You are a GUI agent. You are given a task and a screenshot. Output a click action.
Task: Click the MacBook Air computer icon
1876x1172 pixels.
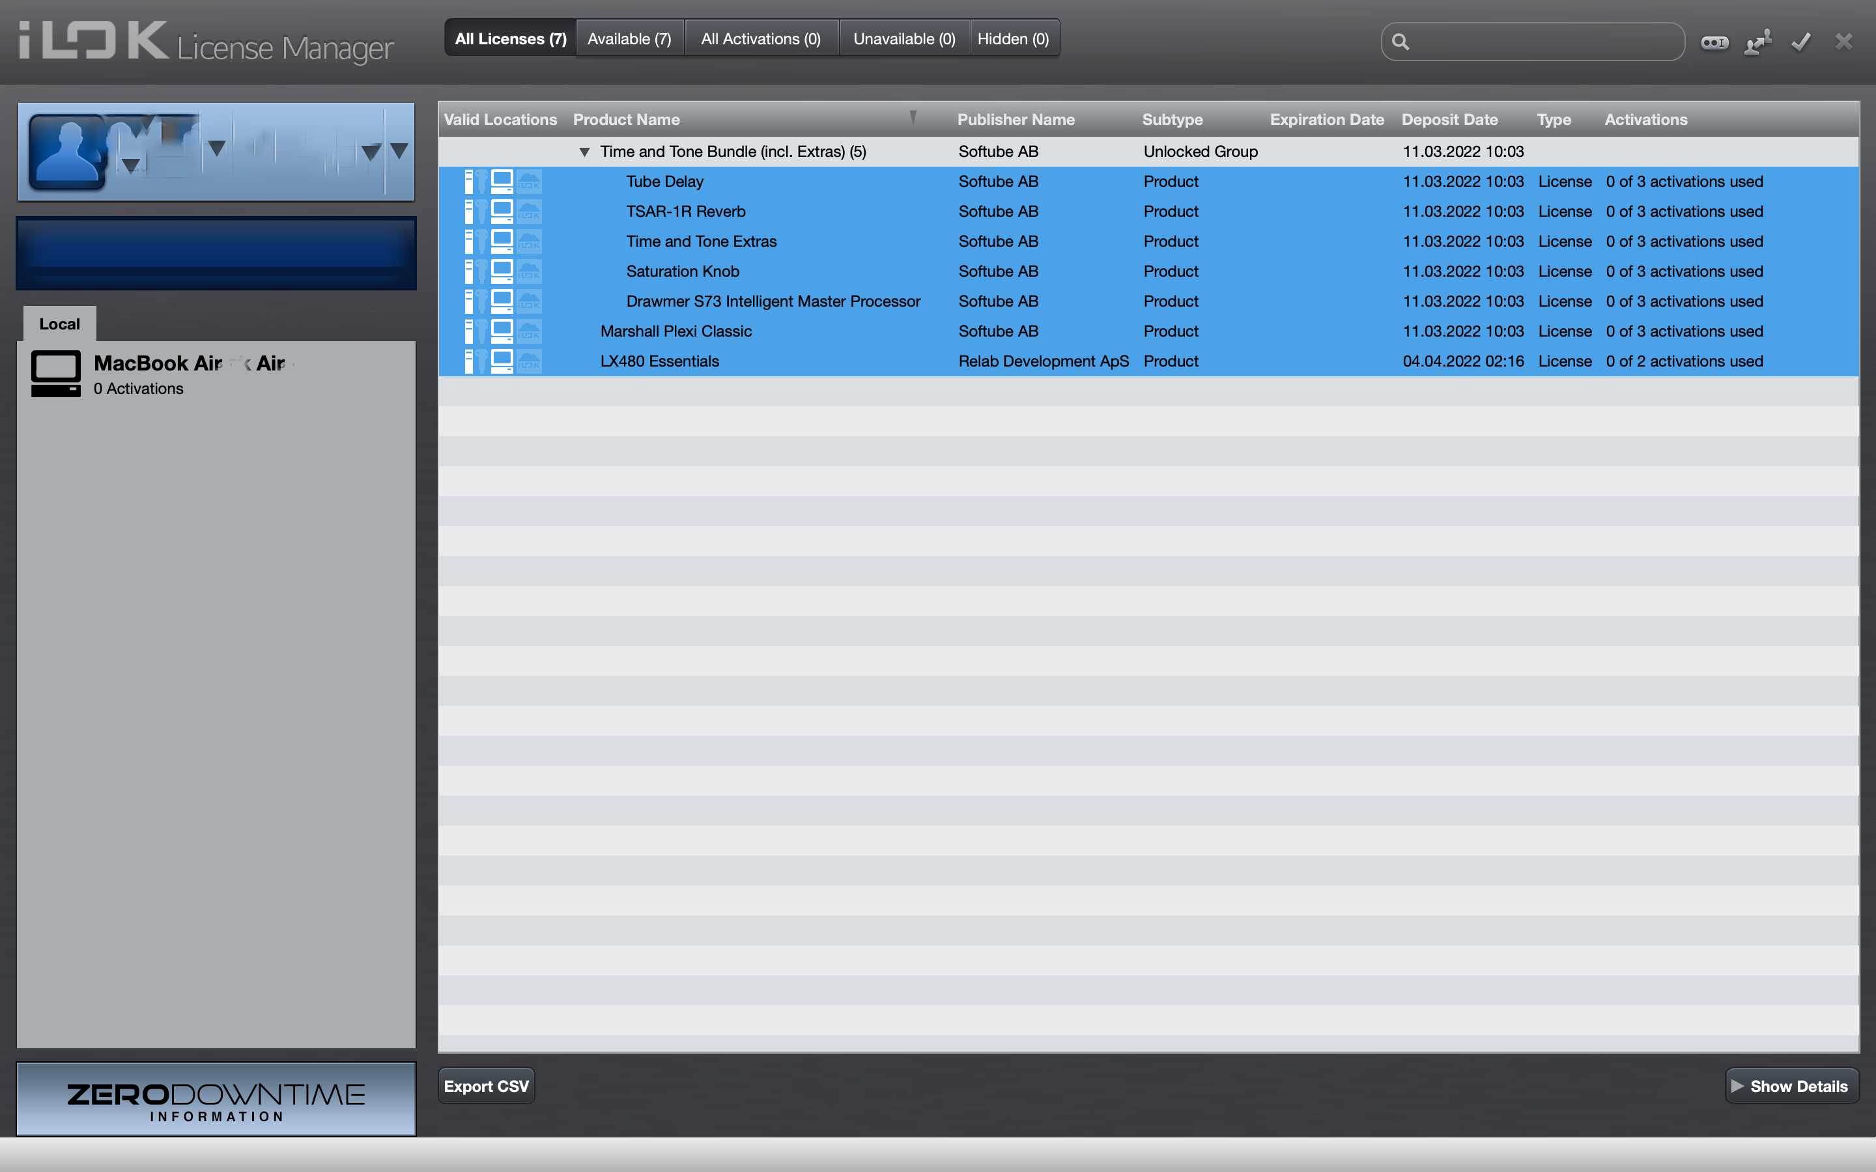coord(56,374)
